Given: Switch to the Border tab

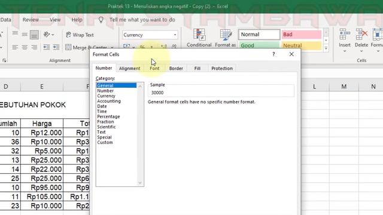Looking at the screenshot, I should click(176, 69).
